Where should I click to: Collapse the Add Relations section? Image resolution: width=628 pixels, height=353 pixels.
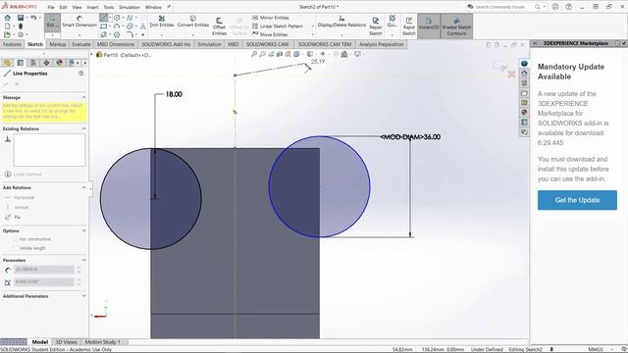click(83, 187)
